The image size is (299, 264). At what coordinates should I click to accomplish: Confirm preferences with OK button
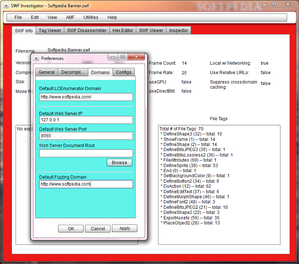[71, 228]
